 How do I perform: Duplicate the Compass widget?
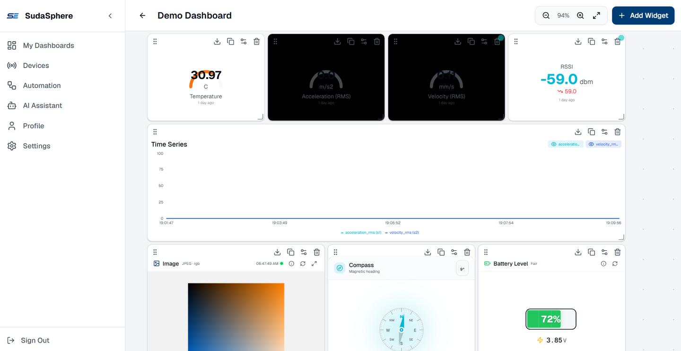[x=441, y=252]
